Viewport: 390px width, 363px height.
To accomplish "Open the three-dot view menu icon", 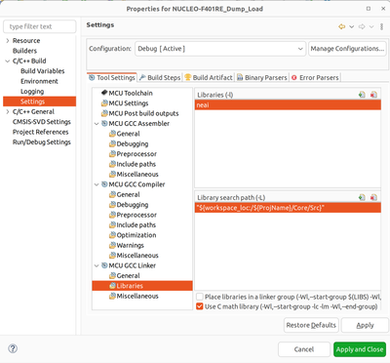I will pyautogui.click(x=381, y=26).
